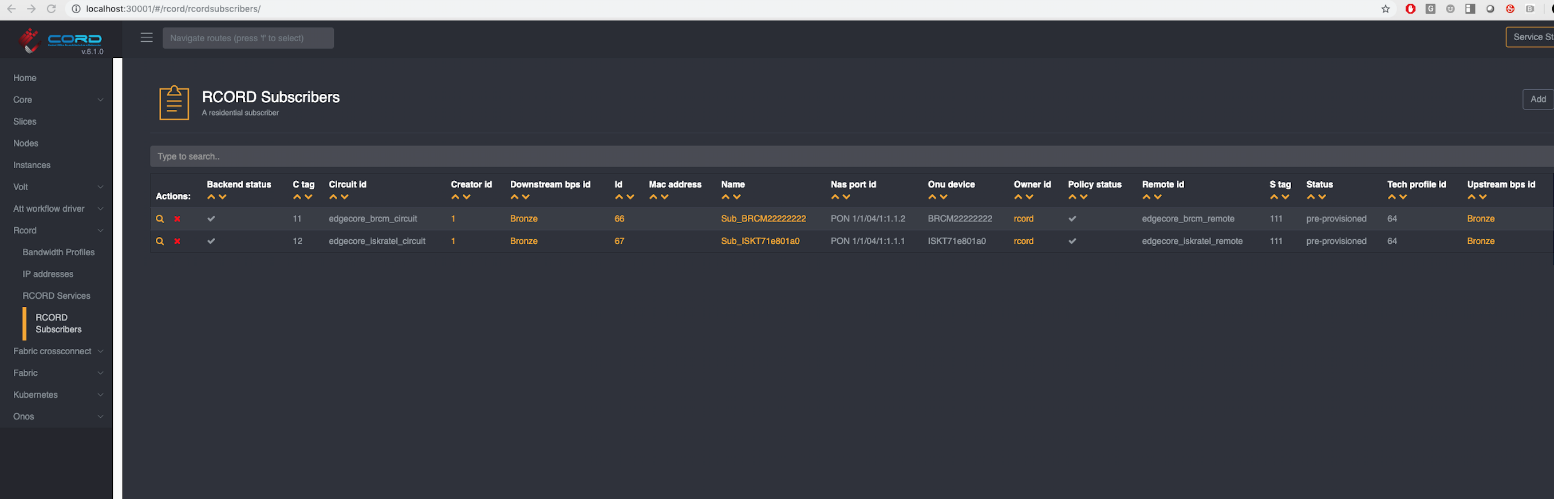This screenshot has width=1554, height=499.
Task: Sort Onu device descending arrow
Action: [x=944, y=197]
